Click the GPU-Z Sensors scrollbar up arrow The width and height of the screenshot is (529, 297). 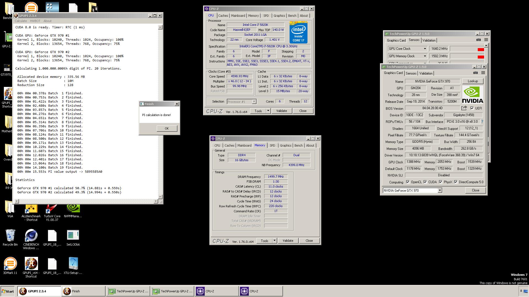pos(486,45)
